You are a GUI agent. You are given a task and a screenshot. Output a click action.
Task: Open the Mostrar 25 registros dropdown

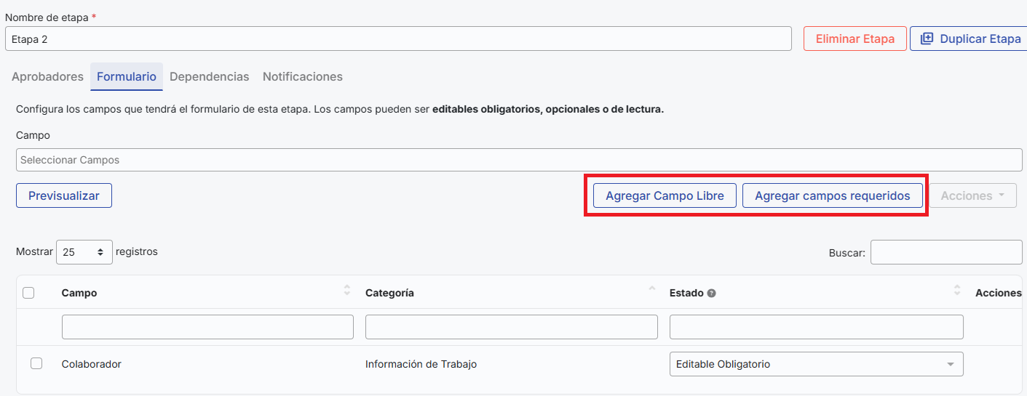point(84,252)
